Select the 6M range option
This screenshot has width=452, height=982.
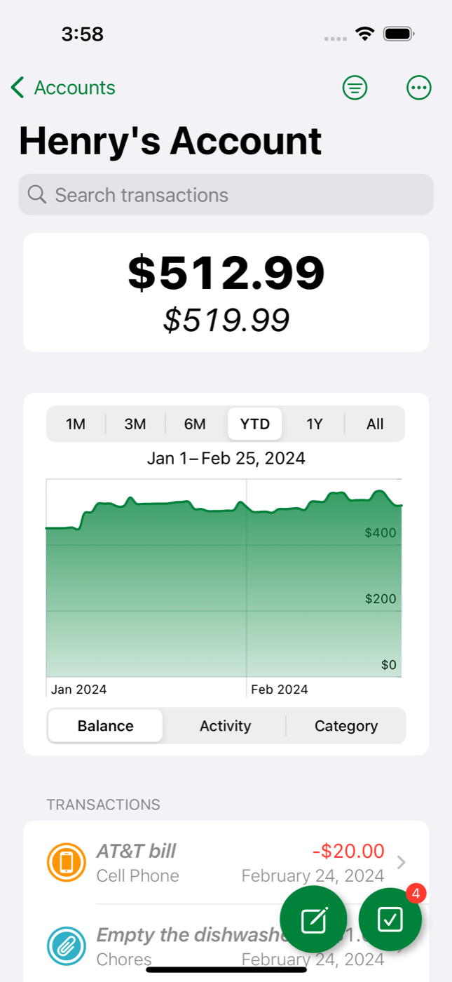pos(195,424)
